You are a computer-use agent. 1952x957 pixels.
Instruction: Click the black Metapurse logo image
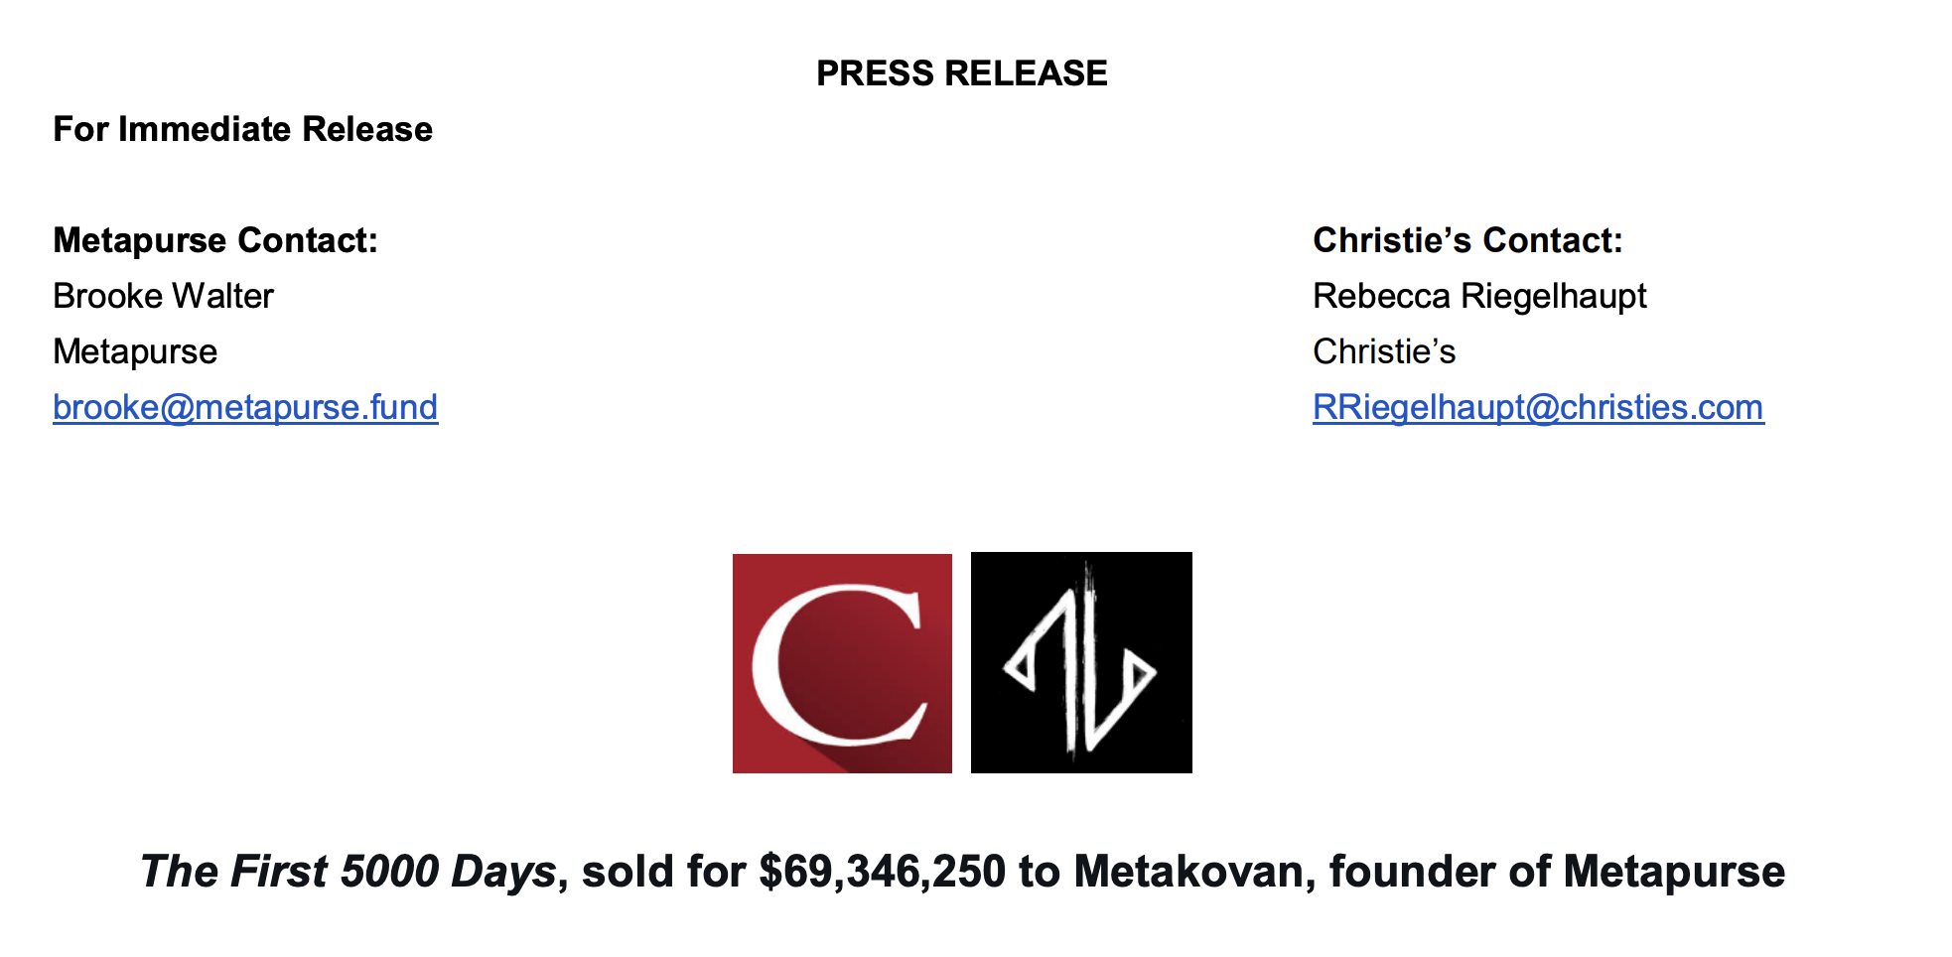click(1081, 663)
